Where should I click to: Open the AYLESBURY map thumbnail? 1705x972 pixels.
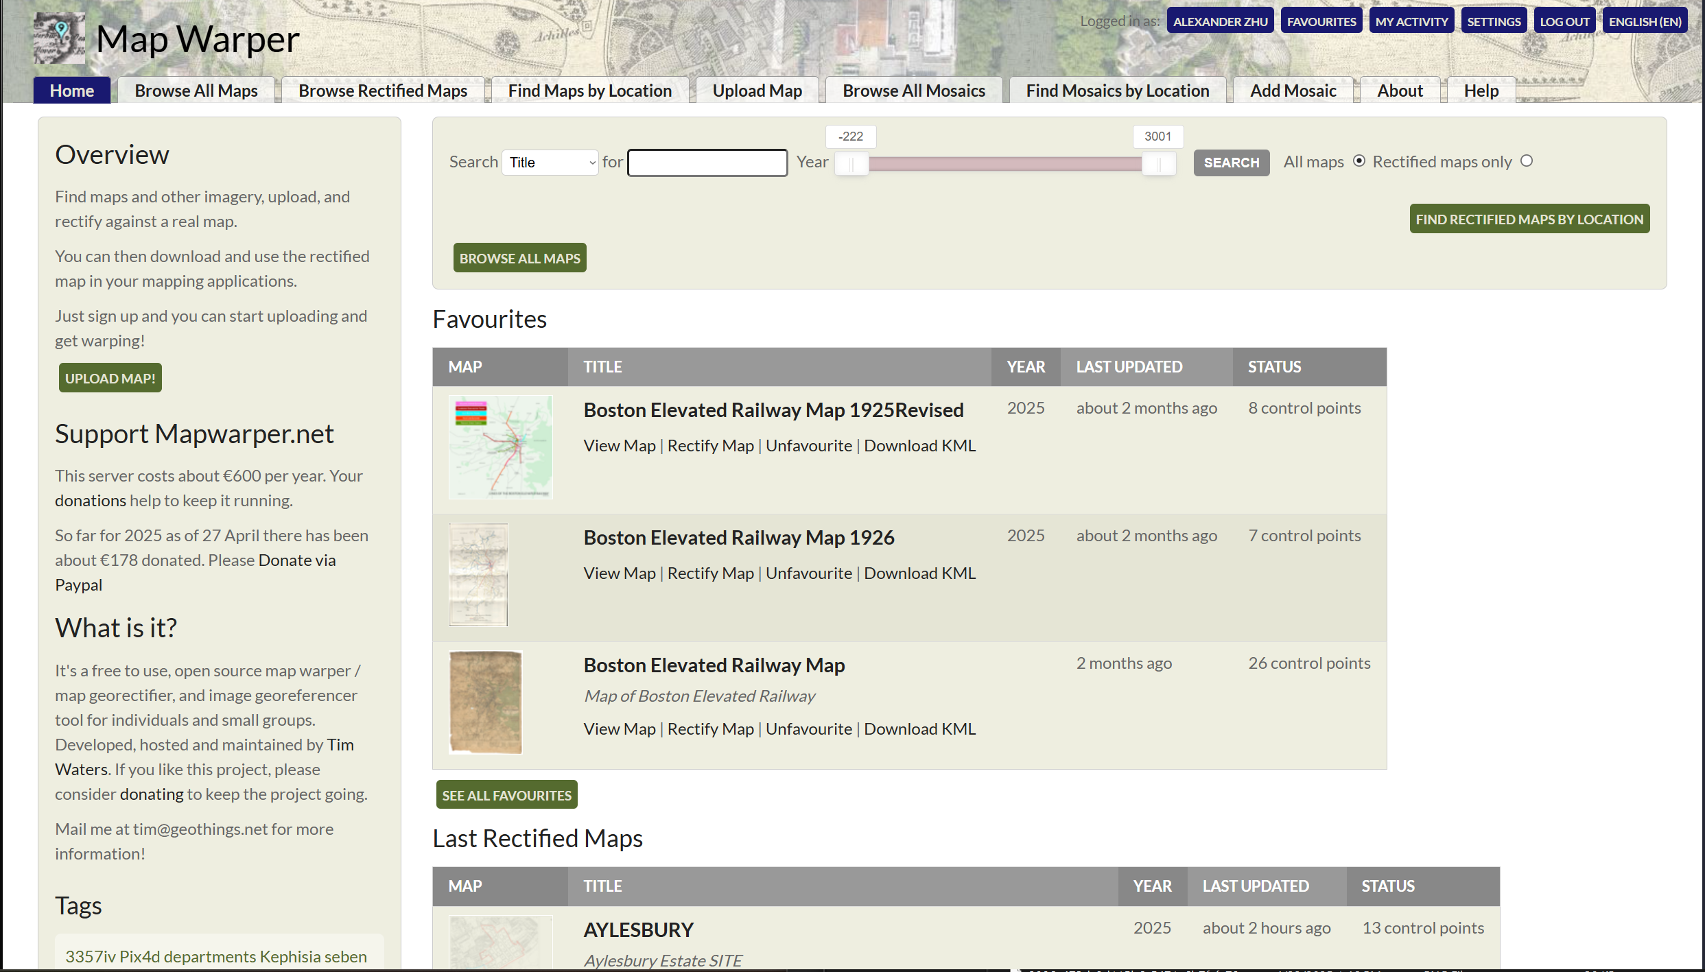tap(501, 943)
